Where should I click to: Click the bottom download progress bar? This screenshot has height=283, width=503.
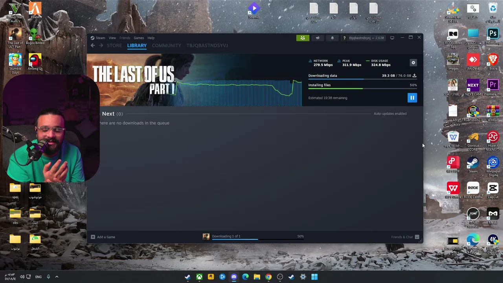(257, 239)
